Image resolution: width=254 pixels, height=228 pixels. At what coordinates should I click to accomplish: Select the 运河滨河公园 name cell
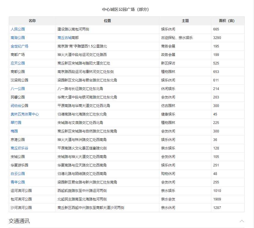point(21,191)
